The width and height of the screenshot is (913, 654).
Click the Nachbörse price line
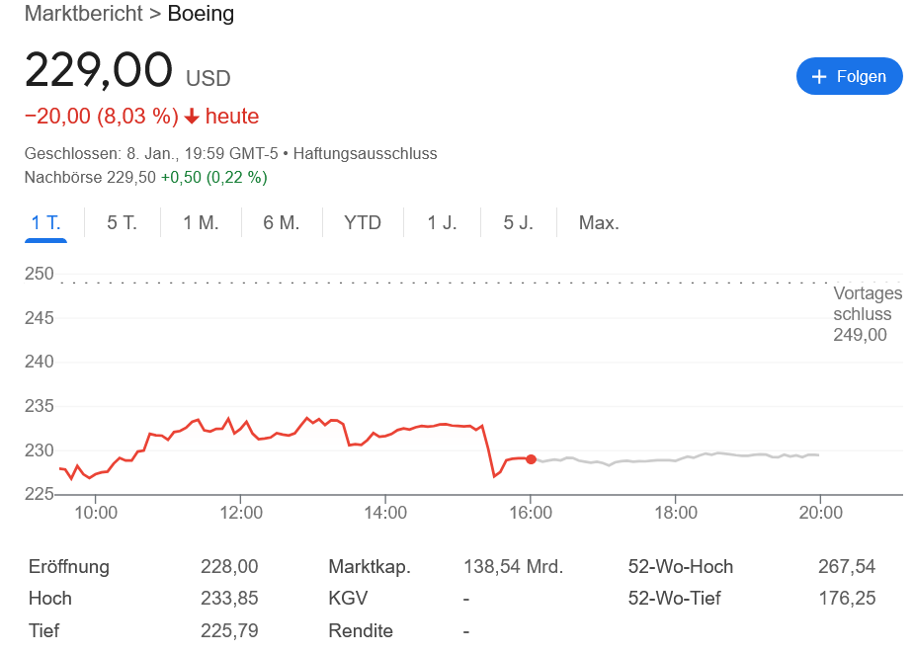pyautogui.click(x=144, y=178)
